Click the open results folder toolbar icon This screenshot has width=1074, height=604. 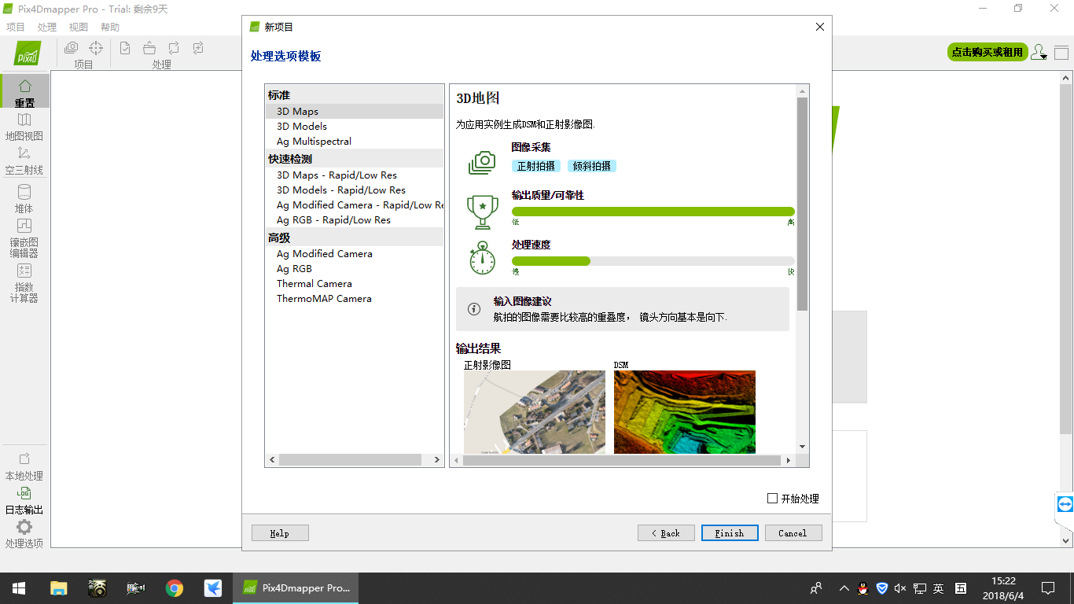click(149, 48)
